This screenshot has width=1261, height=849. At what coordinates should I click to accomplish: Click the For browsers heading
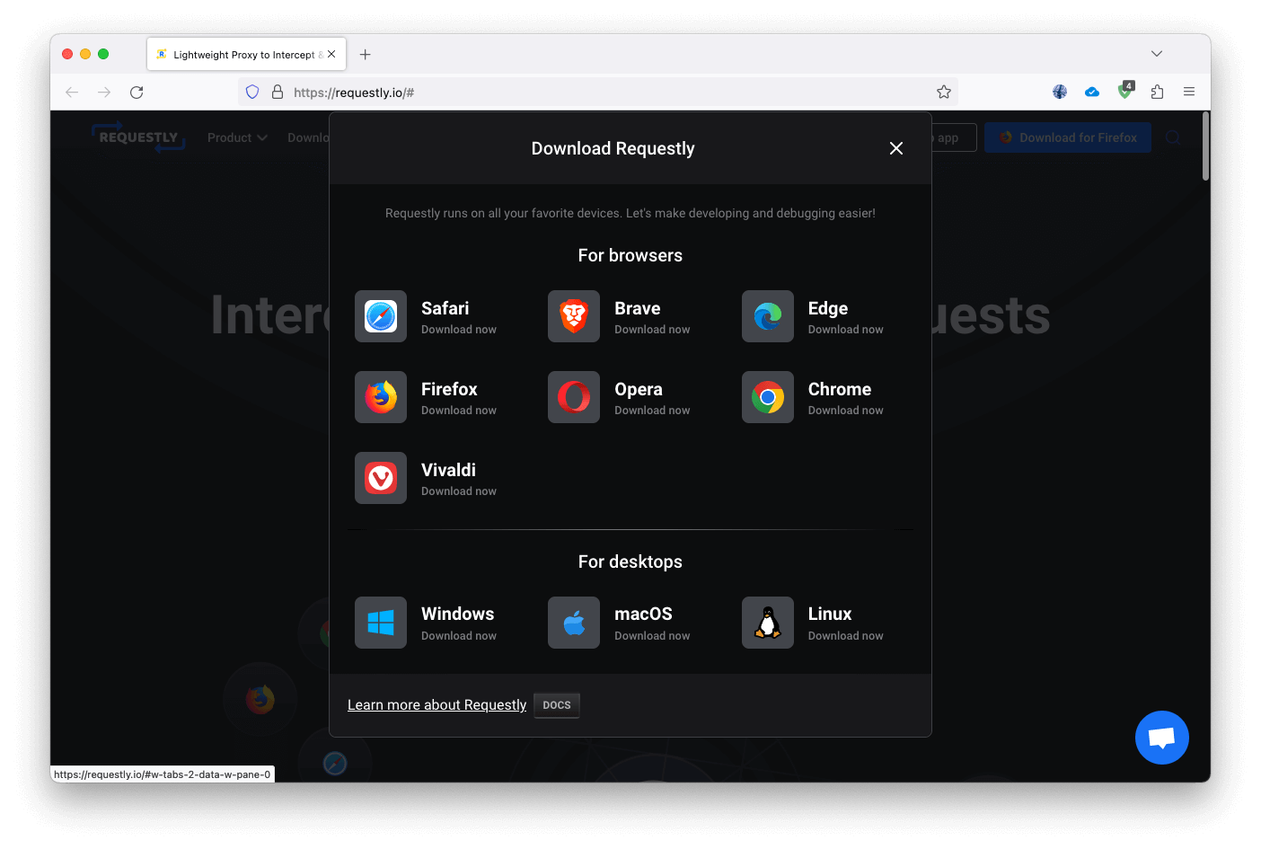point(630,255)
